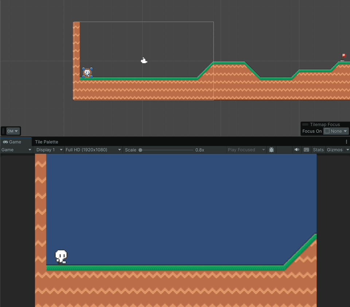
Task: Open the Tilemap Focus On dropdown
Action: 336,131
